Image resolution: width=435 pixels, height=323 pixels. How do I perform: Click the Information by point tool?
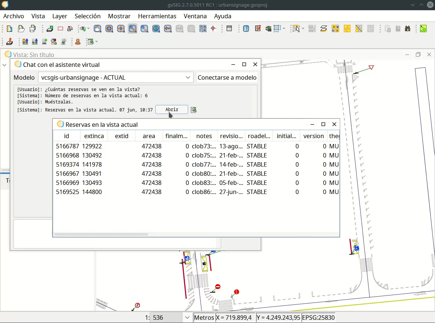point(246,29)
